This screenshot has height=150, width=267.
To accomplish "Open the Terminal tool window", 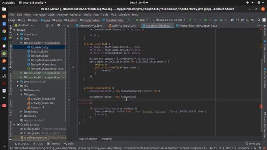I will pos(54,144).
